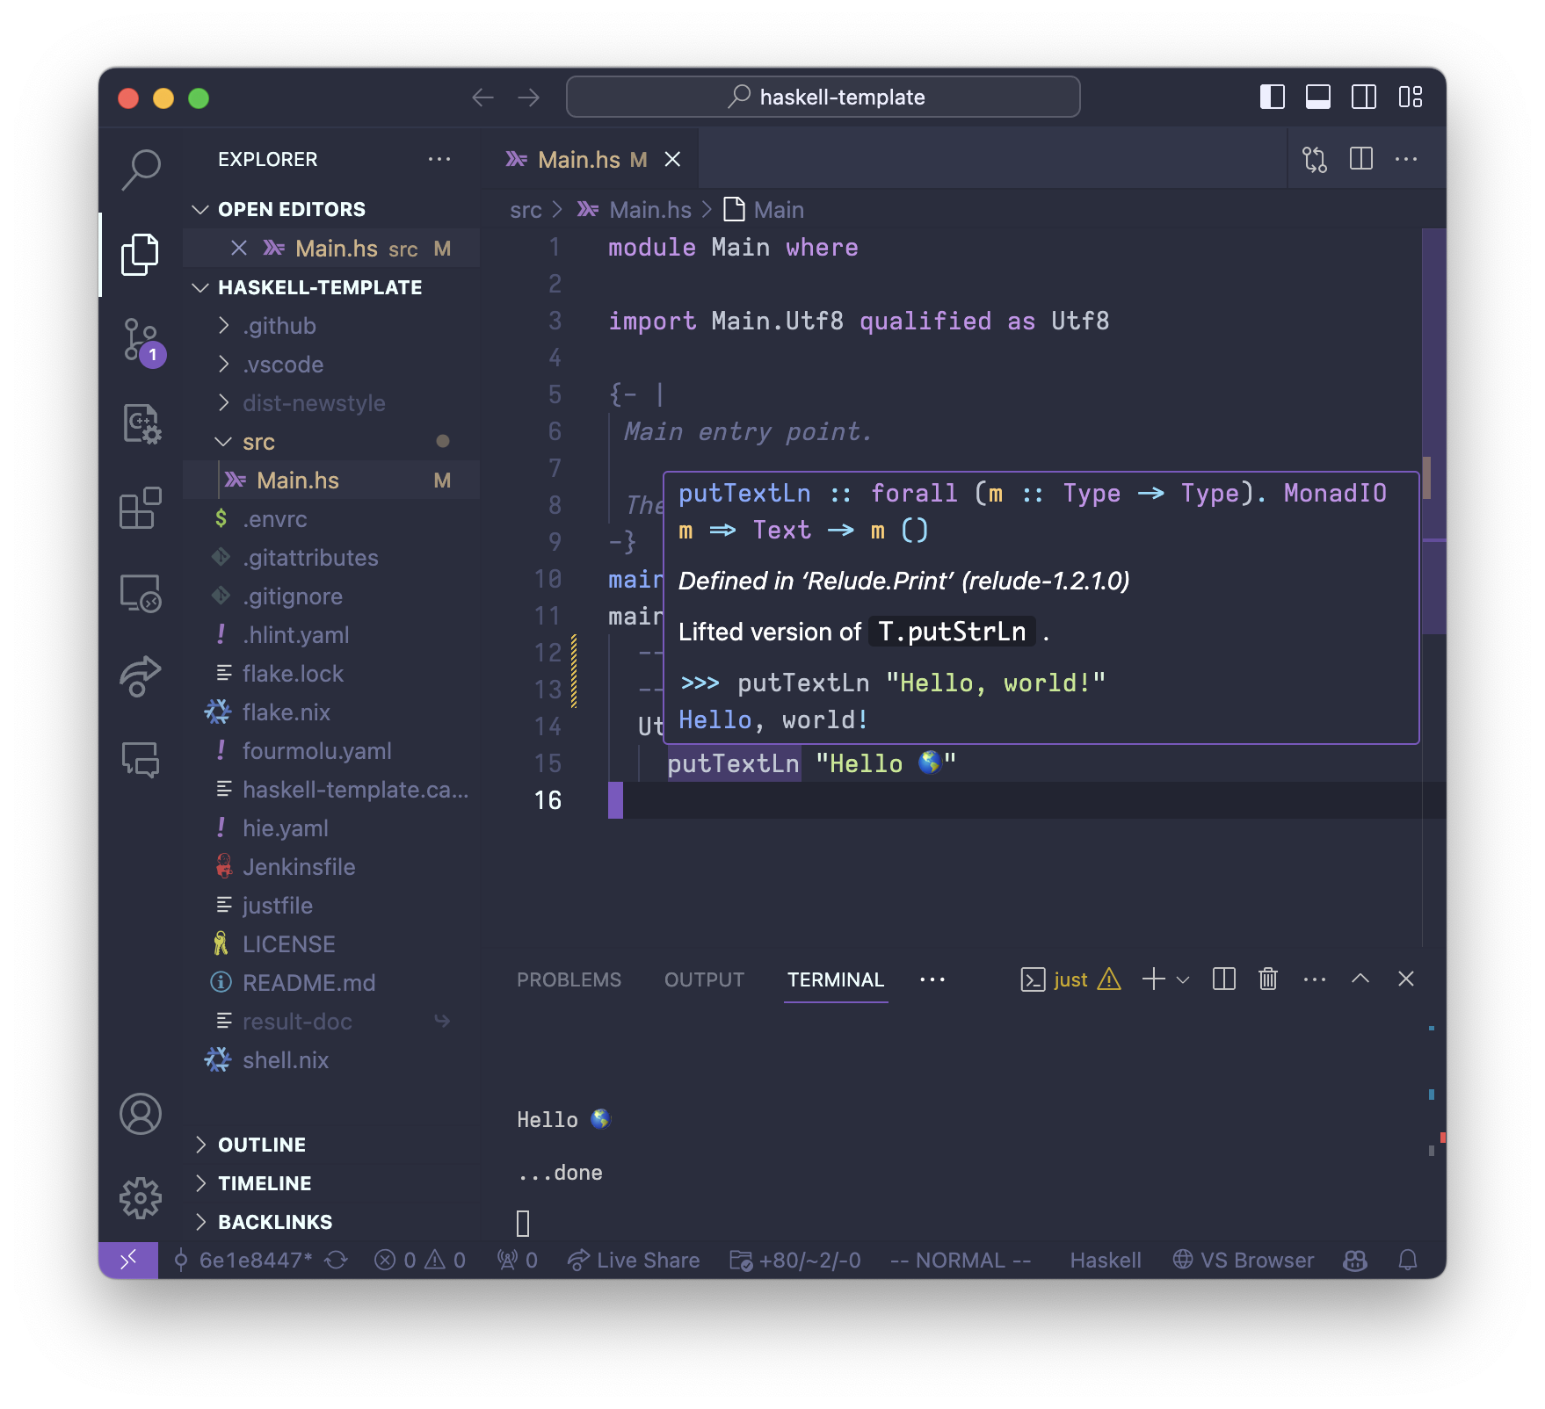This screenshot has width=1545, height=1409.
Task: Kill the active terminal with trash icon
Action: tap(1267, 979)
